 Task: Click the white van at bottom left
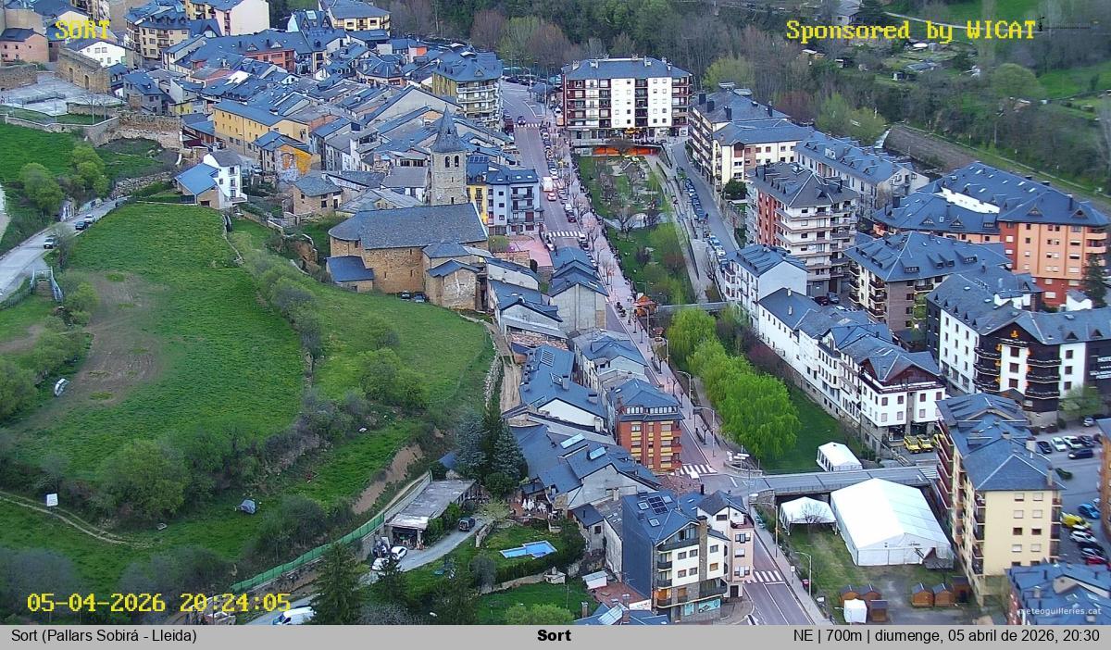pyautogui.click(x=293, y=616)
